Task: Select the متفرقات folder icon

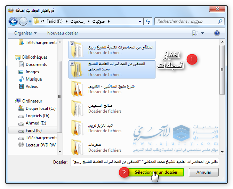Action: 77,147
